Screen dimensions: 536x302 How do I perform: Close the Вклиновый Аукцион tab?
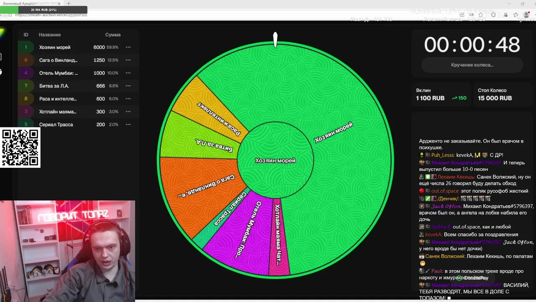(59, 3)
